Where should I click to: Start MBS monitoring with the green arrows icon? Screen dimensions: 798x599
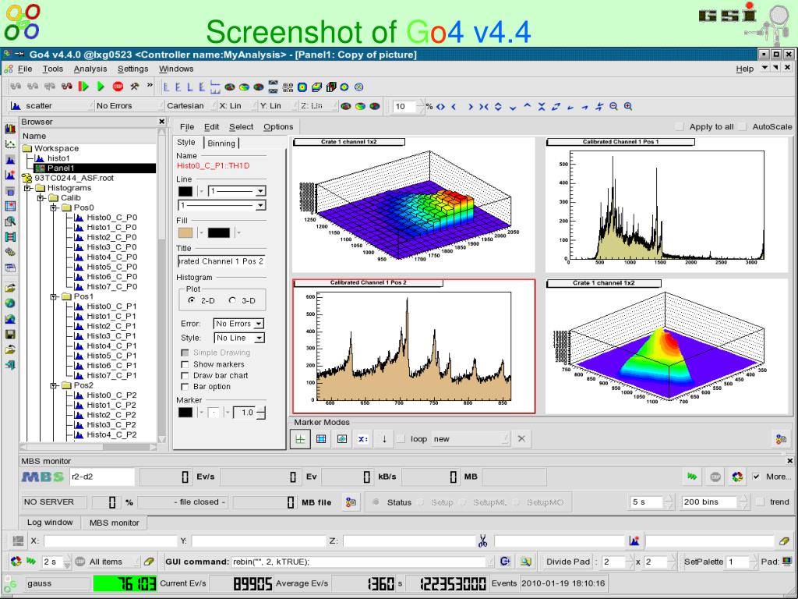pyautogui.click(x=692, y=477)
